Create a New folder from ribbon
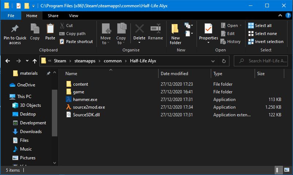 pos(175,34)
